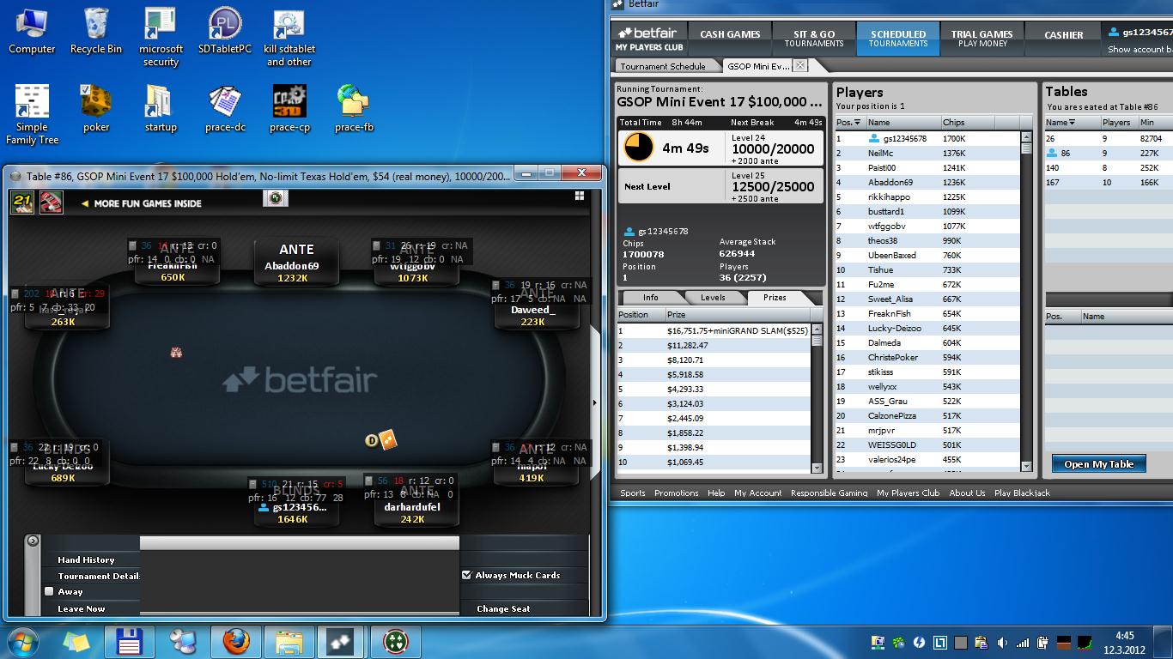This screenshot has width=1173, height=659.
Task: Click the green tracker badge above the table
Action: (x=275, y=198)
